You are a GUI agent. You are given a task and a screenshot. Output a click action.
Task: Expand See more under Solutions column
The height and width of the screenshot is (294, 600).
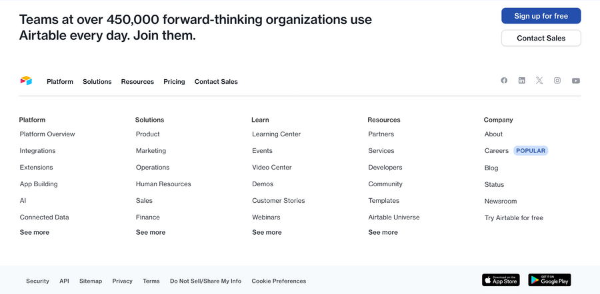click(151, 232)
